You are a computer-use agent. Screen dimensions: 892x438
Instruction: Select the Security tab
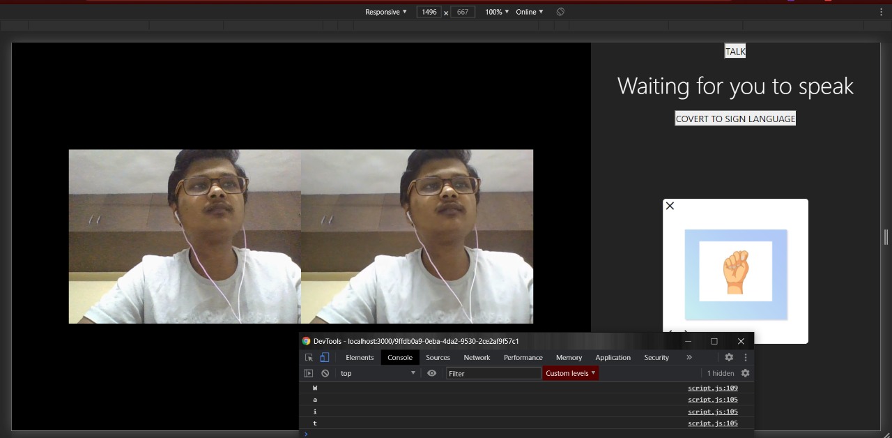(x=656, y=357)
